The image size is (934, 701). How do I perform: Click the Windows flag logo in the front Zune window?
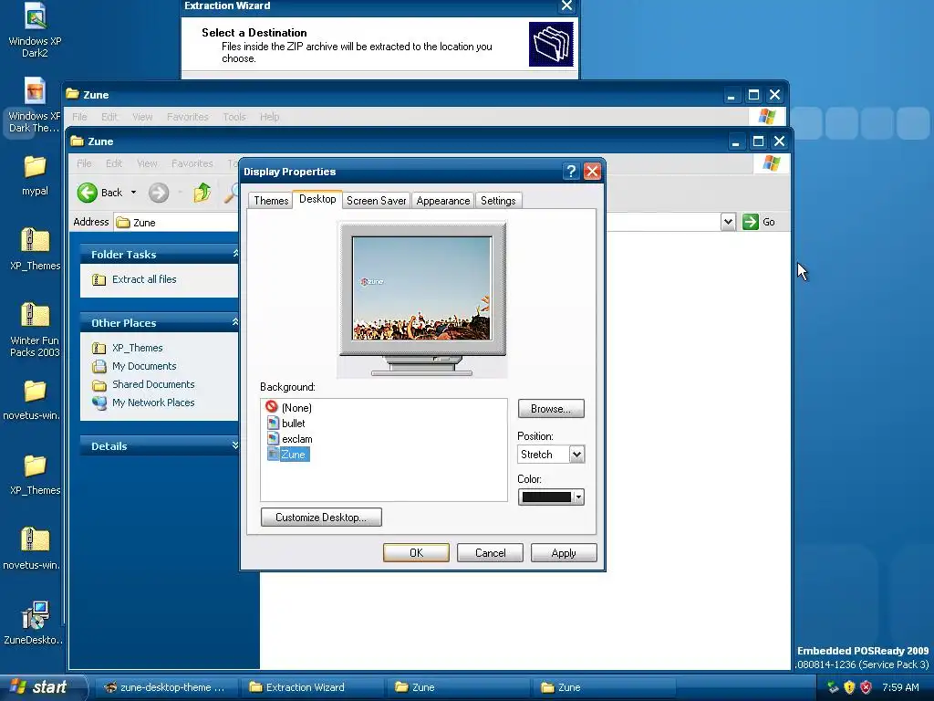tap(772, 162)
